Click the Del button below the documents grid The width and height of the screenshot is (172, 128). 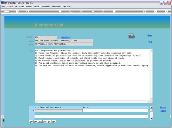[x=53, y=121]
